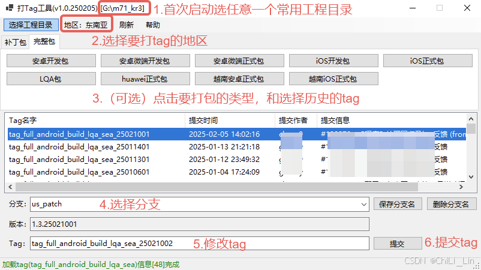Close the 打Tag工具 window

467,8
